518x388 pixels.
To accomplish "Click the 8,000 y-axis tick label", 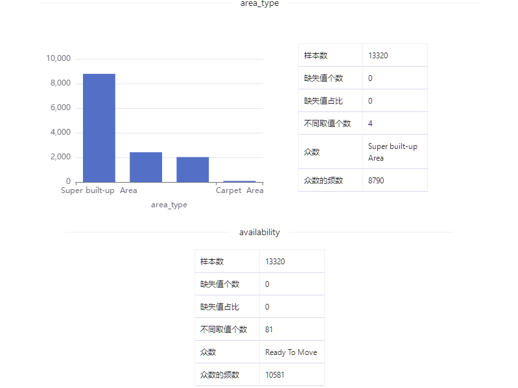I will 60,83.
